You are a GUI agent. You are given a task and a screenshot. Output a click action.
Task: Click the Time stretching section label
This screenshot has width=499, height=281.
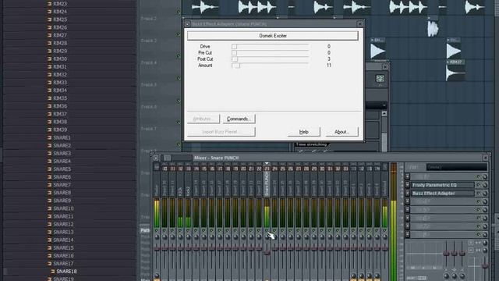311,144
